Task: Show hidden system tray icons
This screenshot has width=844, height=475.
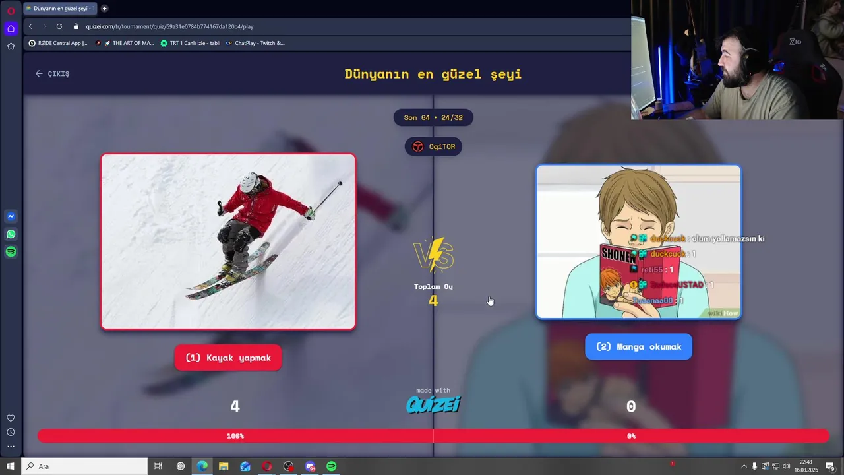Action: pos(744,466)
